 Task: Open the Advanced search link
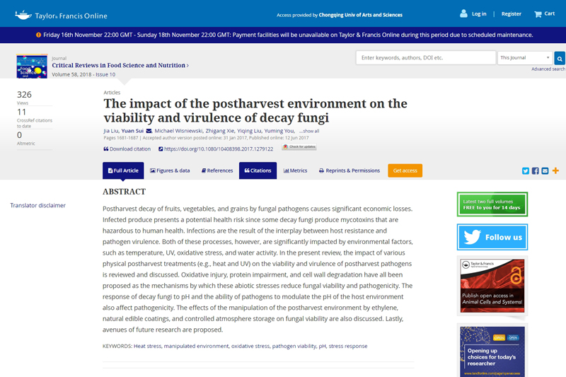click(x=548, y=69)
